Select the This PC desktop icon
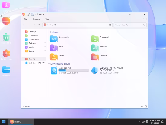This screenshot has height=125, width=166. tap(6, 21)
